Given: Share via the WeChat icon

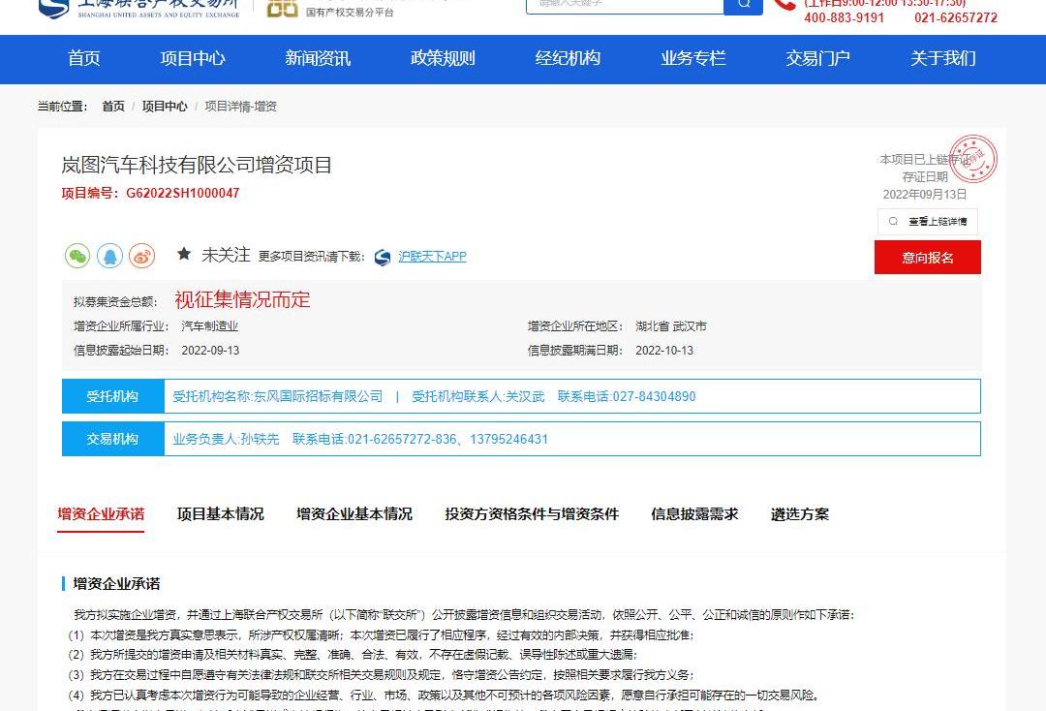Looking at the screenshot, I should tap(77, 256).
